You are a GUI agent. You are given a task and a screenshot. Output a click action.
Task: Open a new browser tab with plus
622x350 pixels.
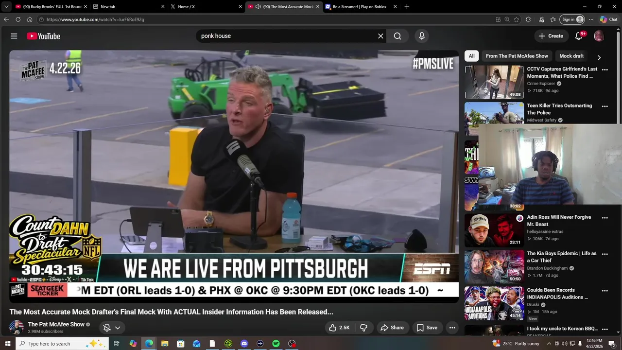coord(407,7)
